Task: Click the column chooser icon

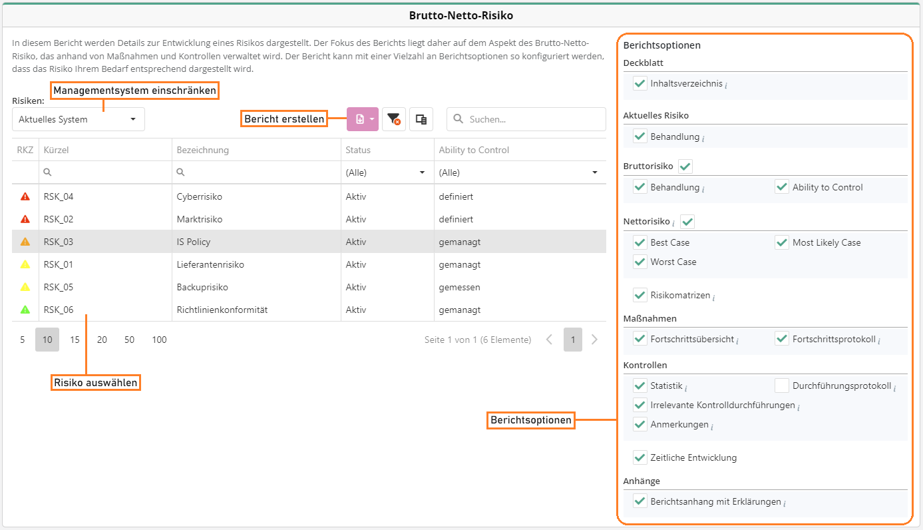Action: pyautogui.click(x=421, y=119)
